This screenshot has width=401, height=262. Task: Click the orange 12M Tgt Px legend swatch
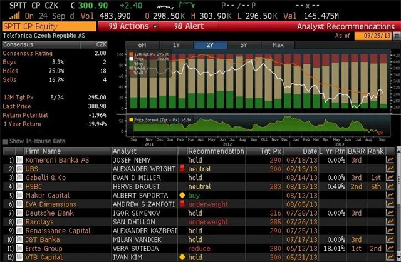click(132, 55)
